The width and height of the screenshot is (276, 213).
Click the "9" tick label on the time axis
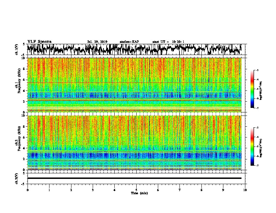coord(223,190)
